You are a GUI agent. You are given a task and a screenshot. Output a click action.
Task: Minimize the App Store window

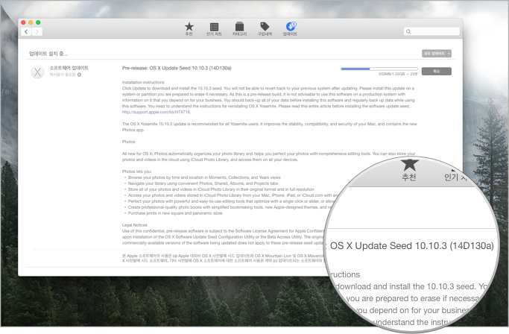coord(31,22)
